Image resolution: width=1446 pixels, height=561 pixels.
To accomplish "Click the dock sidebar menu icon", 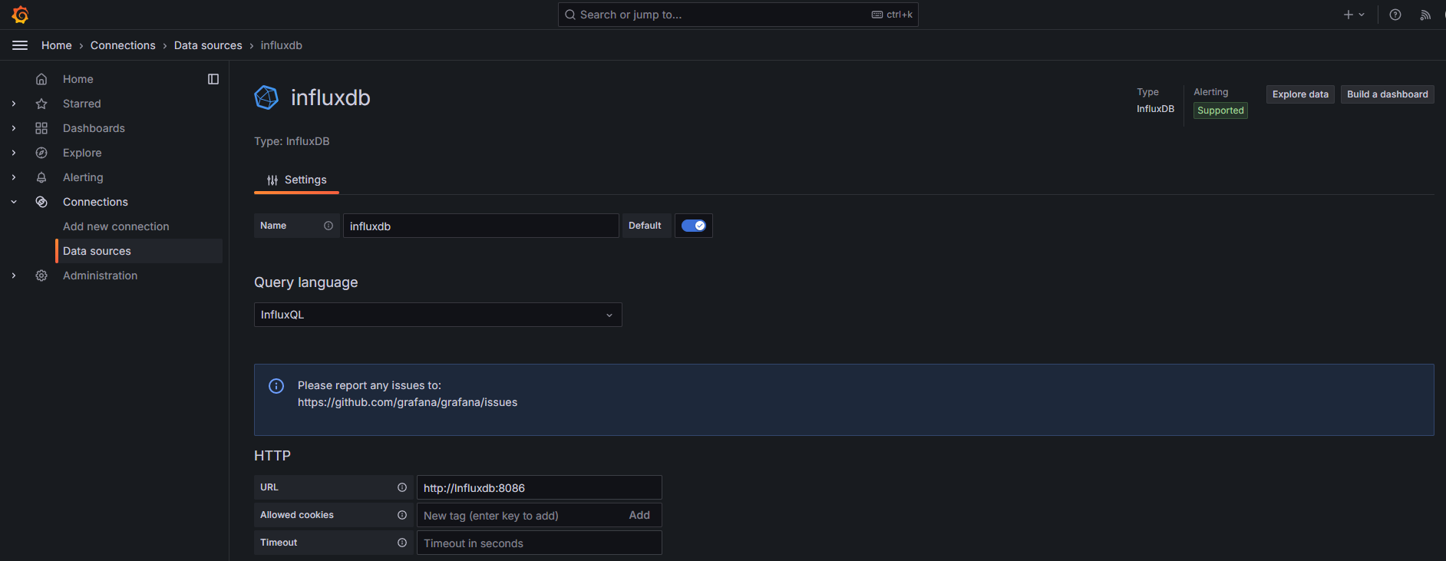I will (213, 79).
